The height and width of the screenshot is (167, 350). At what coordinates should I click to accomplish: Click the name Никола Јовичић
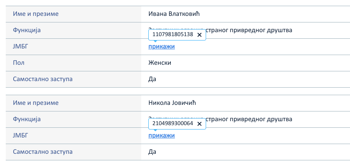tap(172, 103)
